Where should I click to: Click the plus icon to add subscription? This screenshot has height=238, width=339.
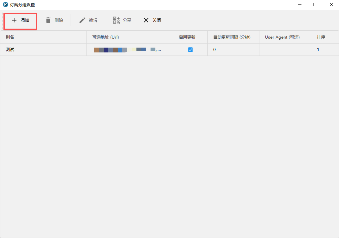[14, 20]
